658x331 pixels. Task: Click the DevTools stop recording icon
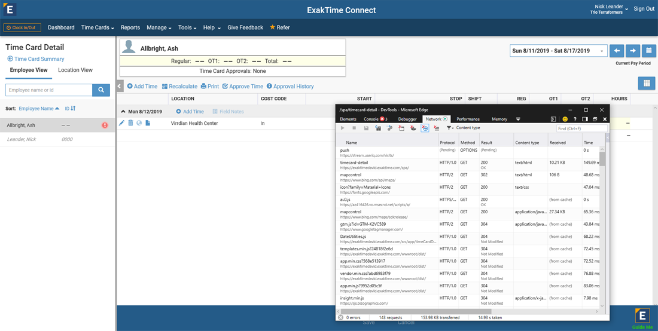[355, 128]
